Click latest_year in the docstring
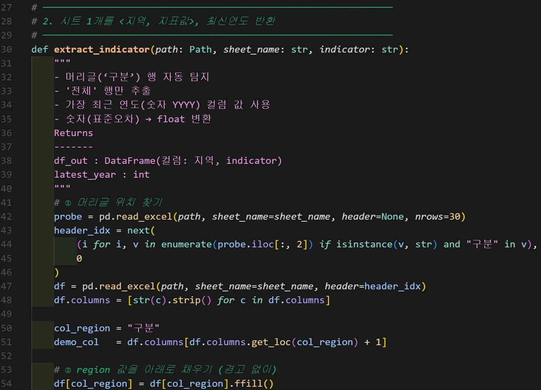 [85, 174]
